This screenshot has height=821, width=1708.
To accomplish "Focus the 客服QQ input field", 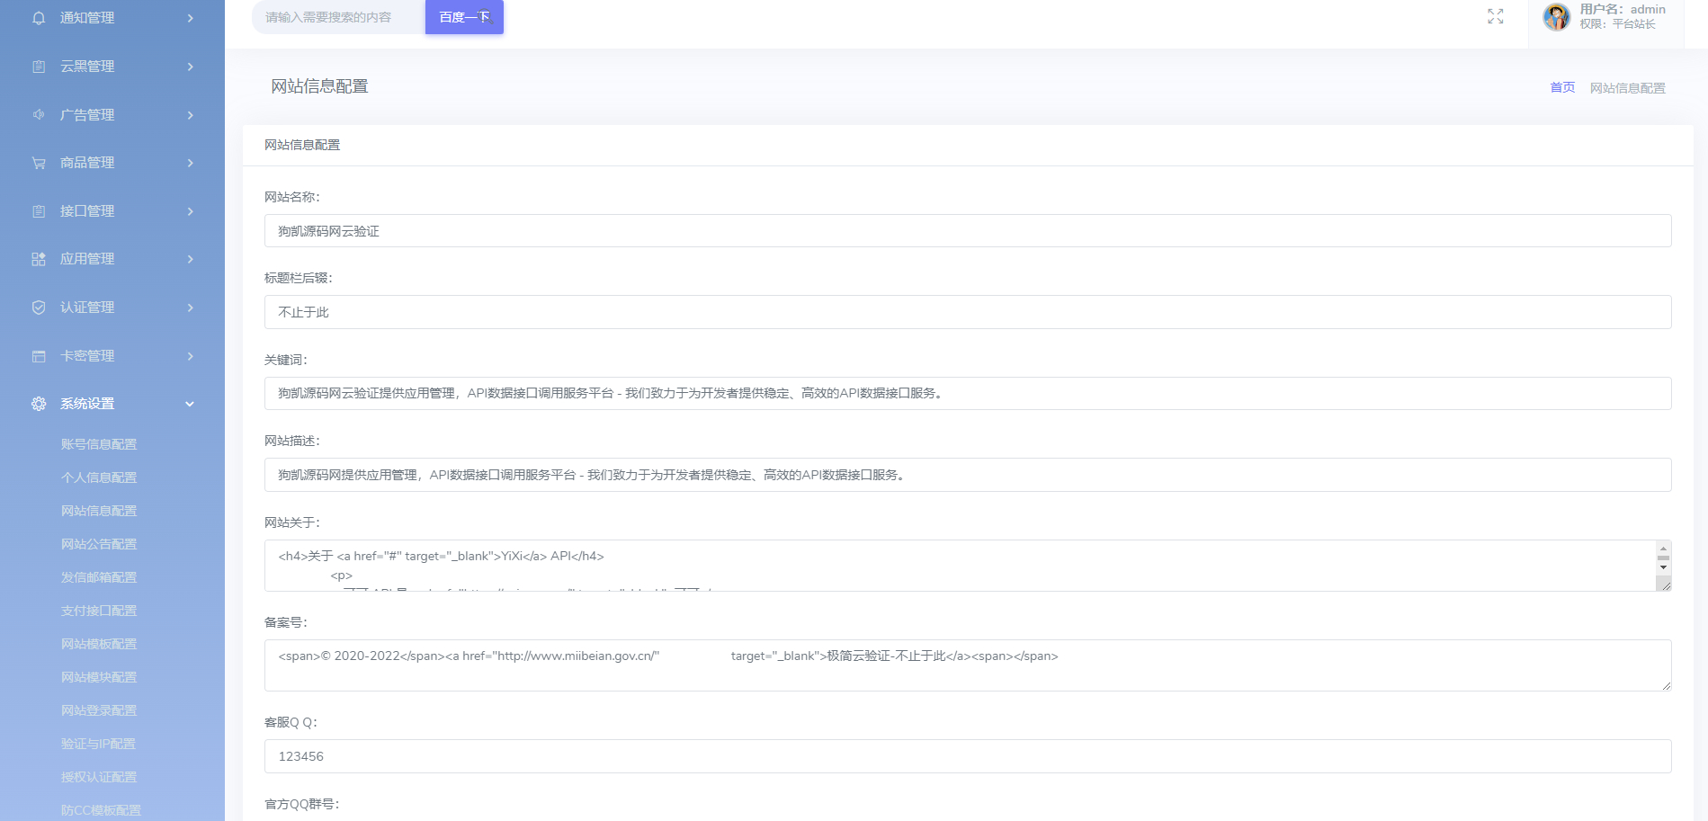I will (967, 756).
